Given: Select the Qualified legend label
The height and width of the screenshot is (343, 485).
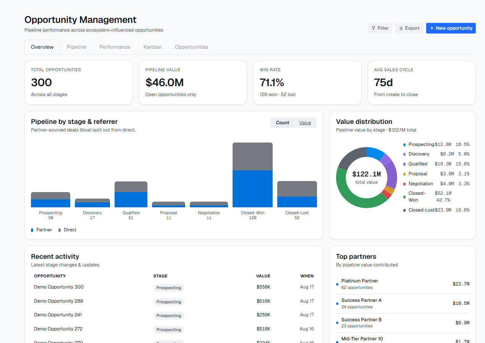Looking at the screenshot, I should pos(418,164).
